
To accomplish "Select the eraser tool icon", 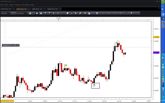I will (x=132, y=13).
